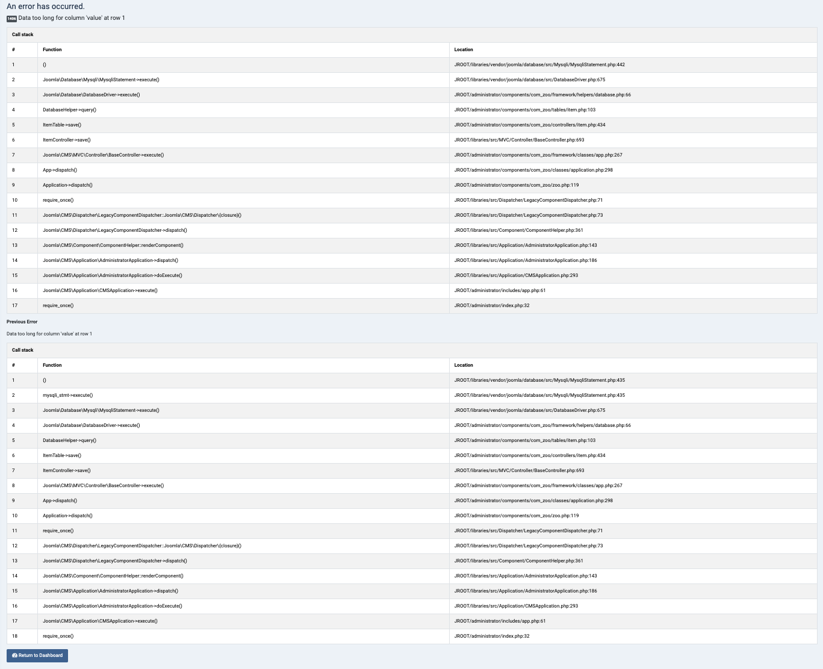Click index.php:32 location in first call stack
The image size is (823, 669).
click(492, 305)
